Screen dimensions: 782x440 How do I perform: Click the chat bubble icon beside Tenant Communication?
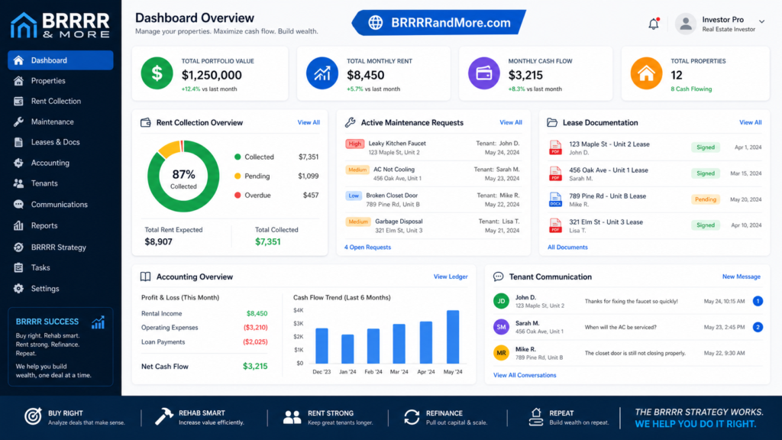(498, 277)
